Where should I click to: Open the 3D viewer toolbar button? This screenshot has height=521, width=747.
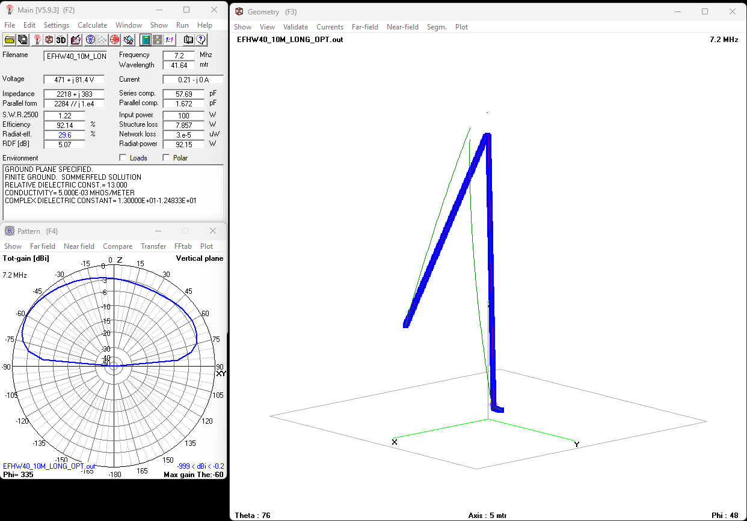click(x=61, y=40)
